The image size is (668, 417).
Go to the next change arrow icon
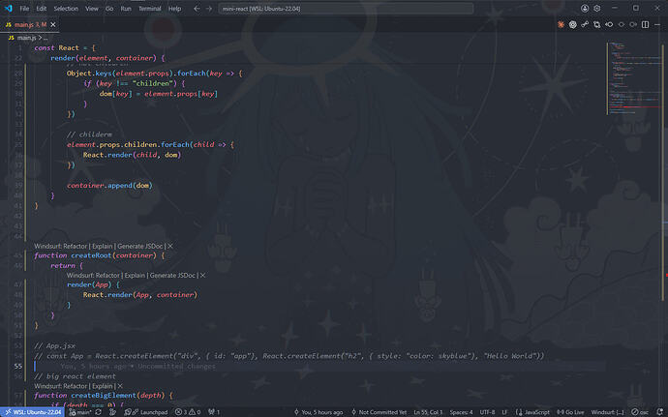tap(633, 25)
